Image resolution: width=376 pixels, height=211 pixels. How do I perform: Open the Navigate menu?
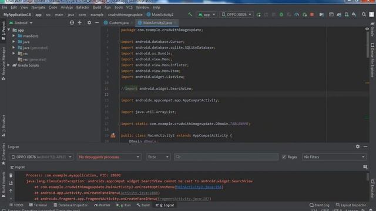(x=38, y=8)
